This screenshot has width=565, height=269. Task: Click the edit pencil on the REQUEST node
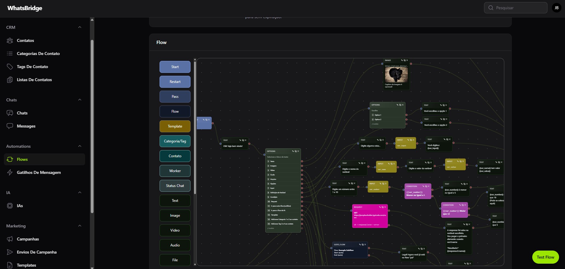tap(380, 207)
